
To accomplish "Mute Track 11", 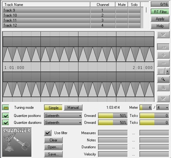I will coord(122,20).
